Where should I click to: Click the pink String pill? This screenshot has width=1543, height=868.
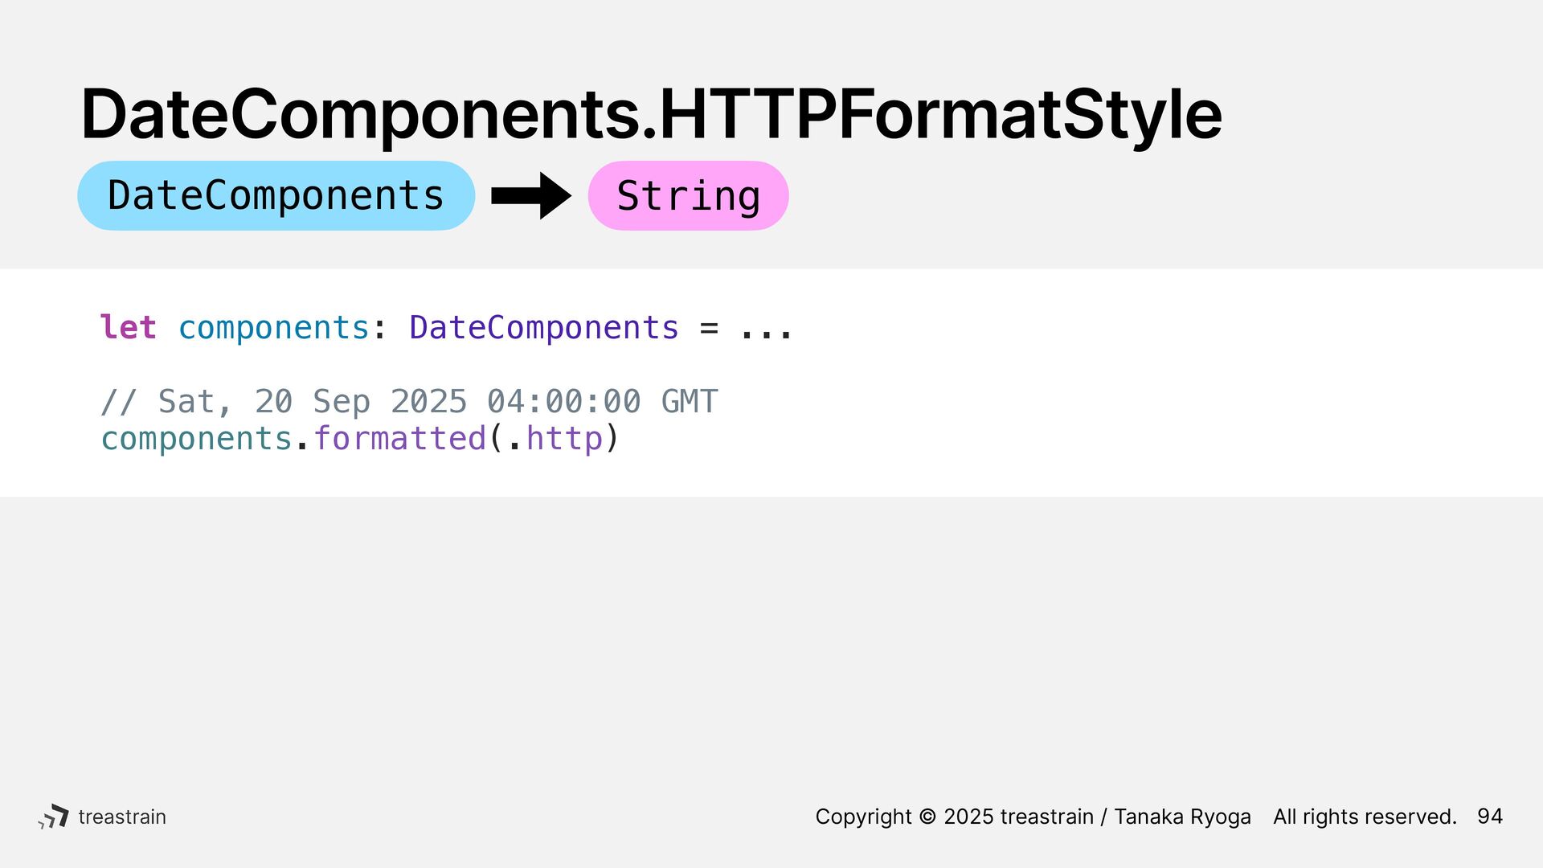[x=688, y=195]
